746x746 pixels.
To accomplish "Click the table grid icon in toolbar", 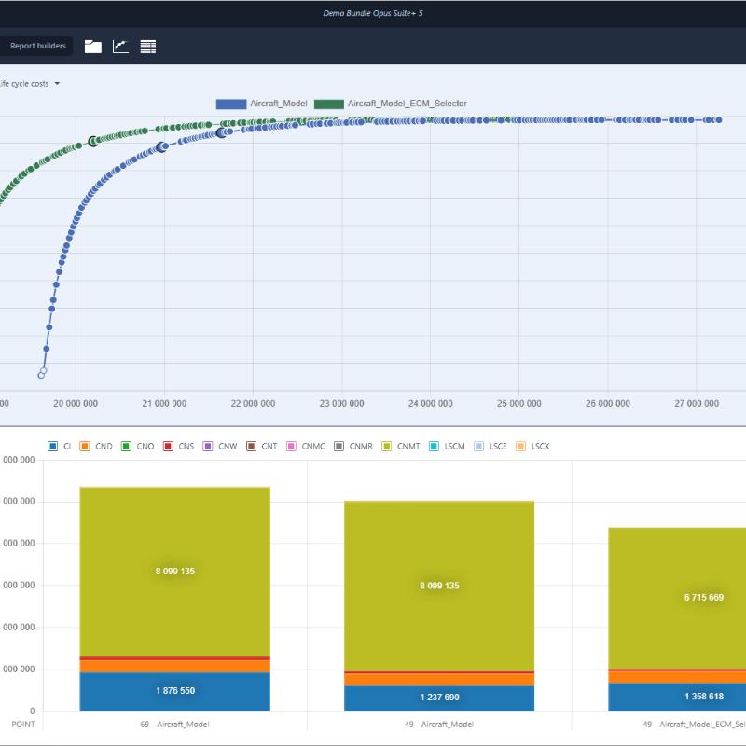I will [148, 46].
